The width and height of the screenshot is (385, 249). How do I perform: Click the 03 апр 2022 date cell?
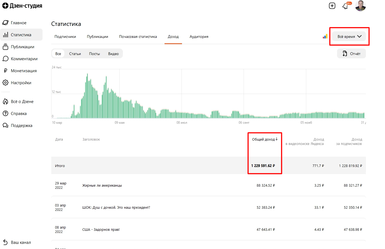tap(60, 207)
